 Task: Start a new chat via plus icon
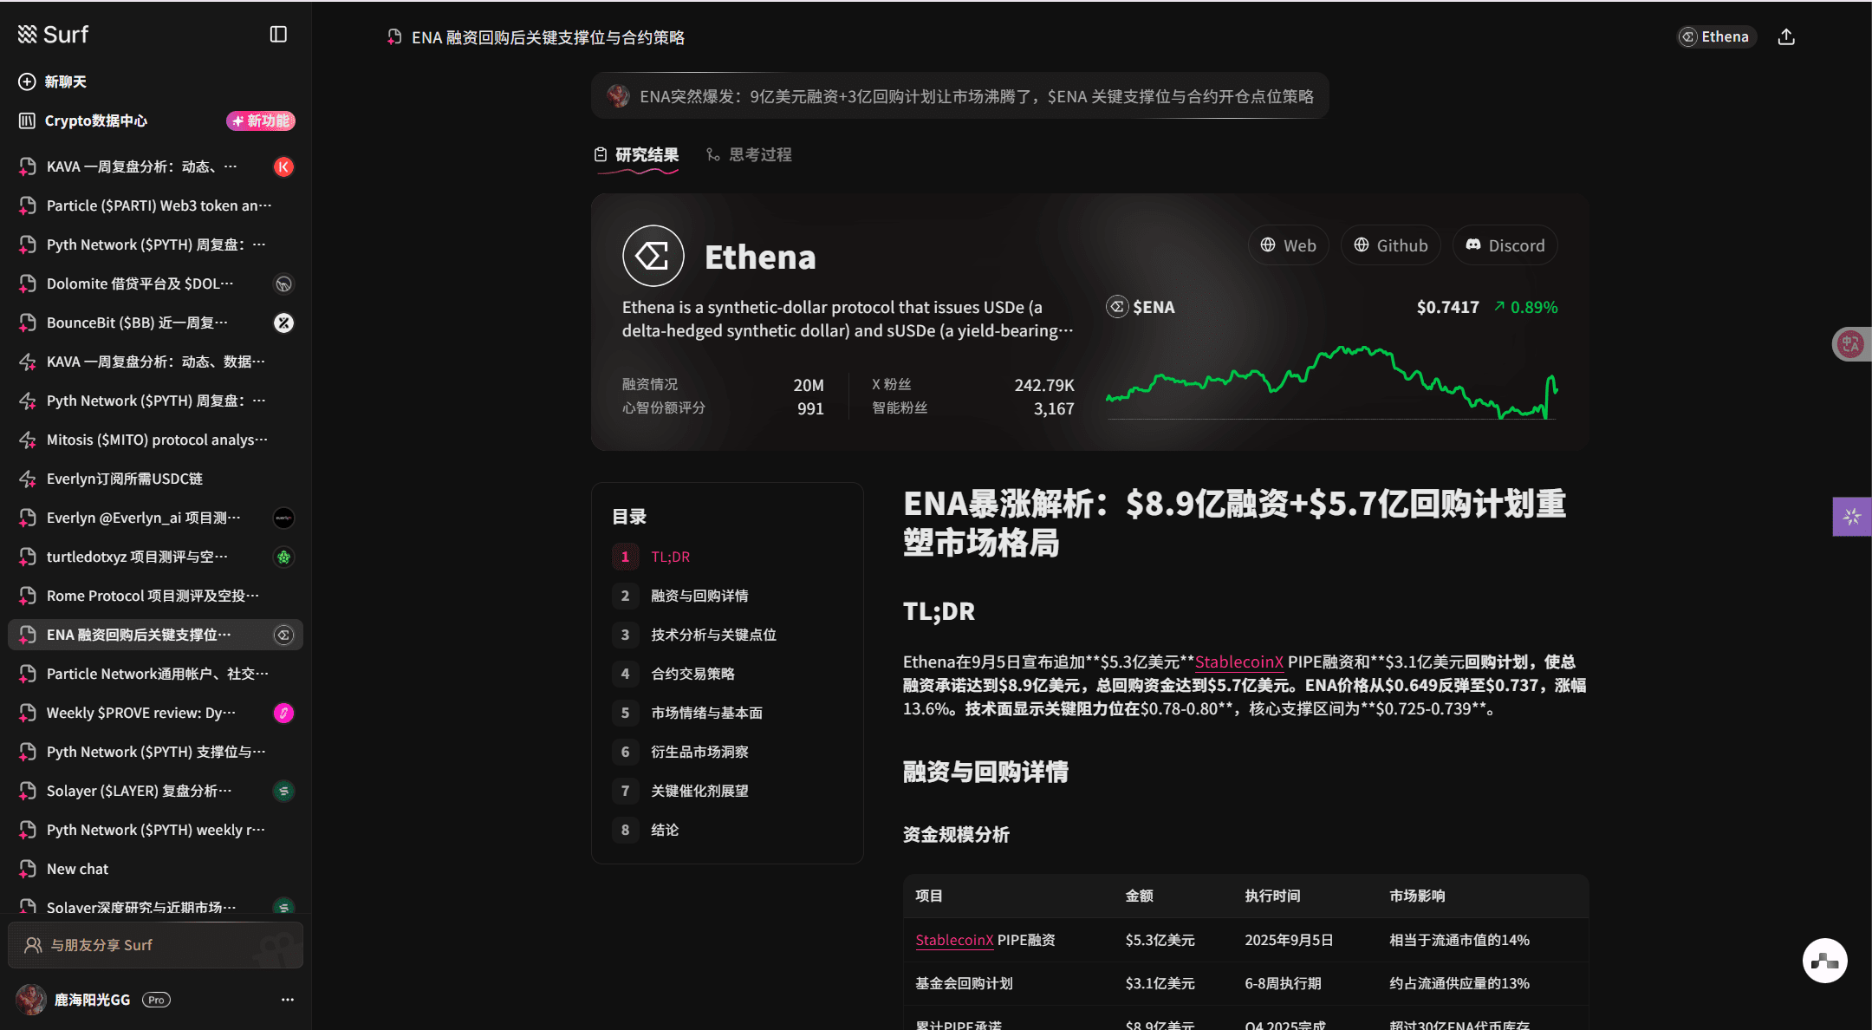tap(28, 81)
